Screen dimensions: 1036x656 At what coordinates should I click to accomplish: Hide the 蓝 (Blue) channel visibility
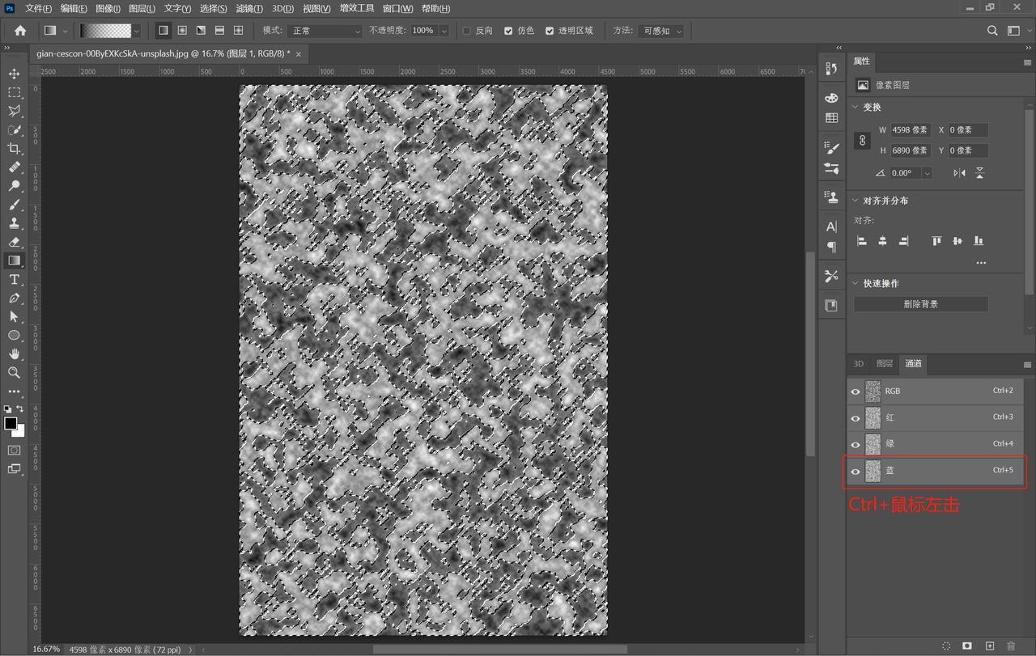click(856, 471)
